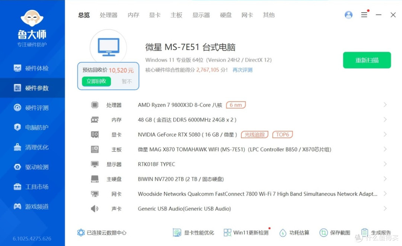Viewport: 402px width, 246px height.
Task: Click RTK01BF TYPEC monitor text
Action: pyautogui.click(x=156, y=164)
